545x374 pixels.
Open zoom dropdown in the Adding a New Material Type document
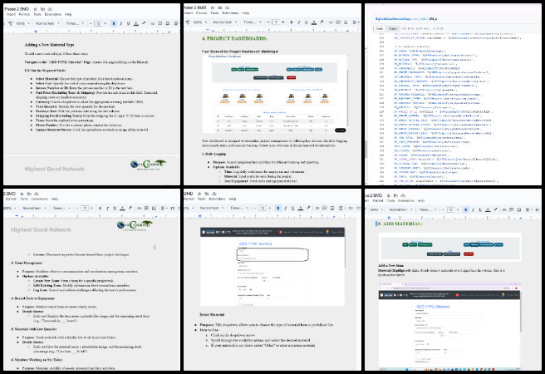point(23,23)
